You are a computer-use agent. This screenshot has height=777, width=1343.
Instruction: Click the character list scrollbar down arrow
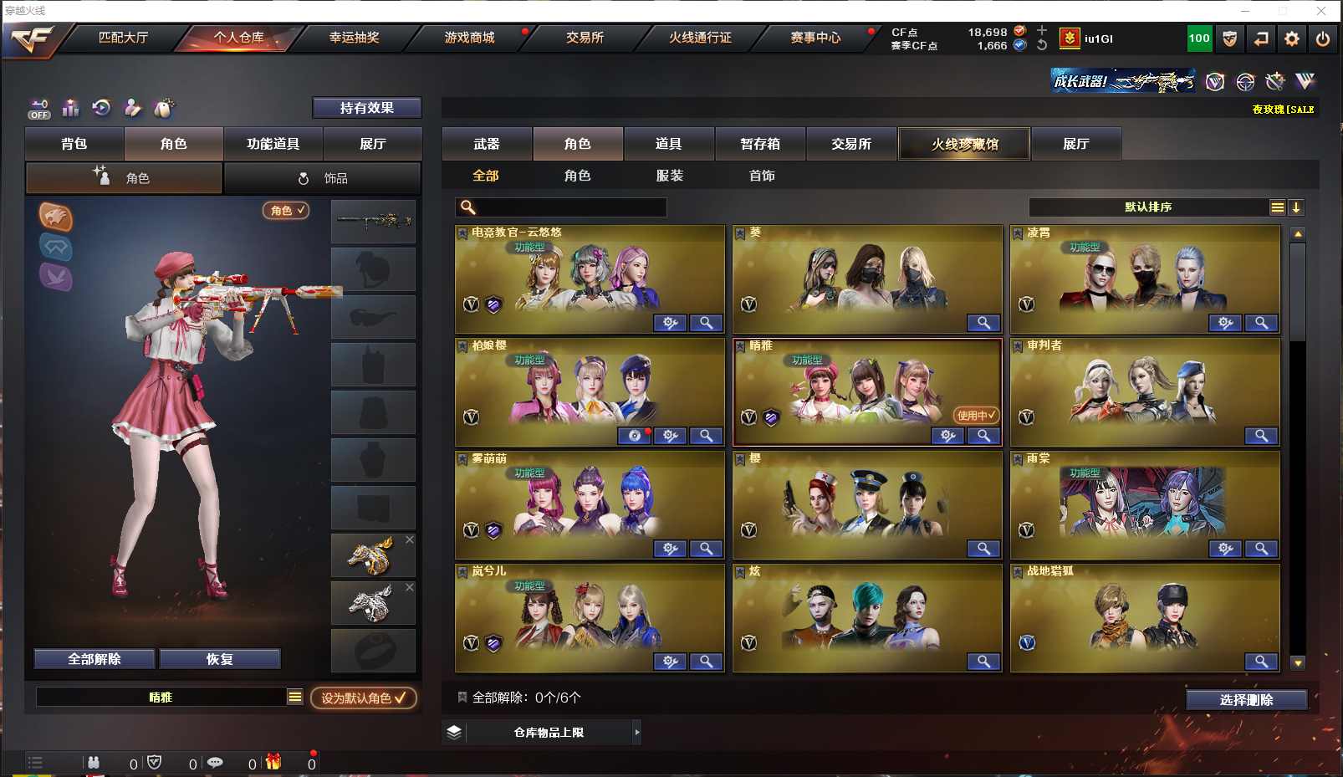pos(1298,662)
